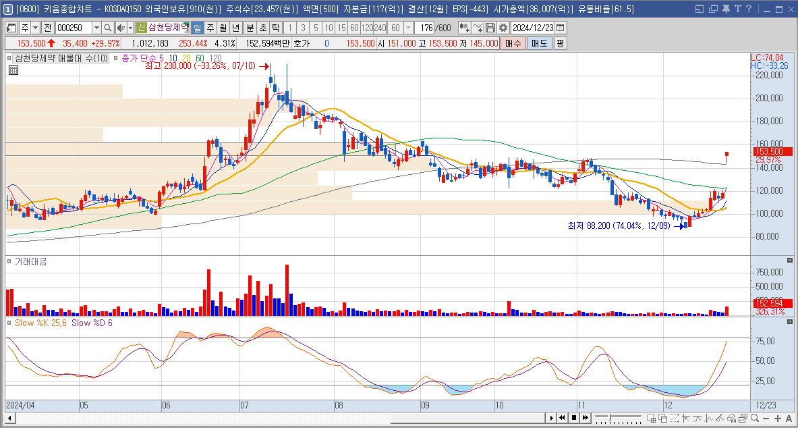Toggle 종가 단순 moving average checkbox

point(117,59)
